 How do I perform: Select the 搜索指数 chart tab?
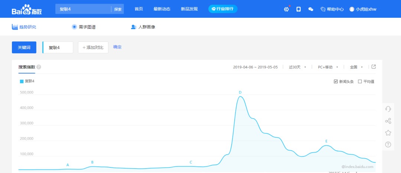(27, 67)
